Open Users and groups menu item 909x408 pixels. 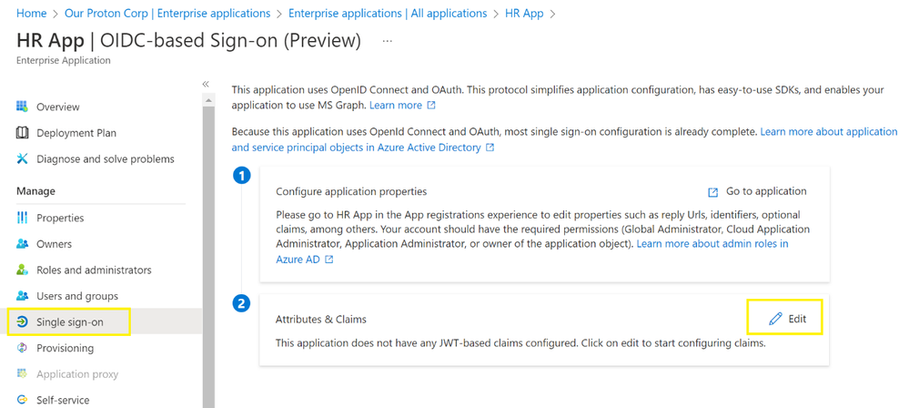pos(77,296)
